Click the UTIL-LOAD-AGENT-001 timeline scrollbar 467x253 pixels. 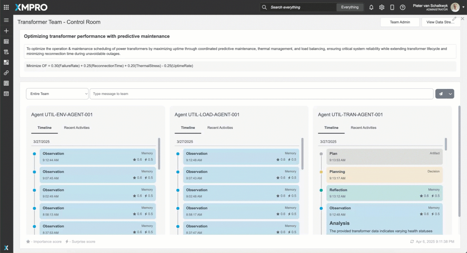pyautogui.click(x=303, y=154)
